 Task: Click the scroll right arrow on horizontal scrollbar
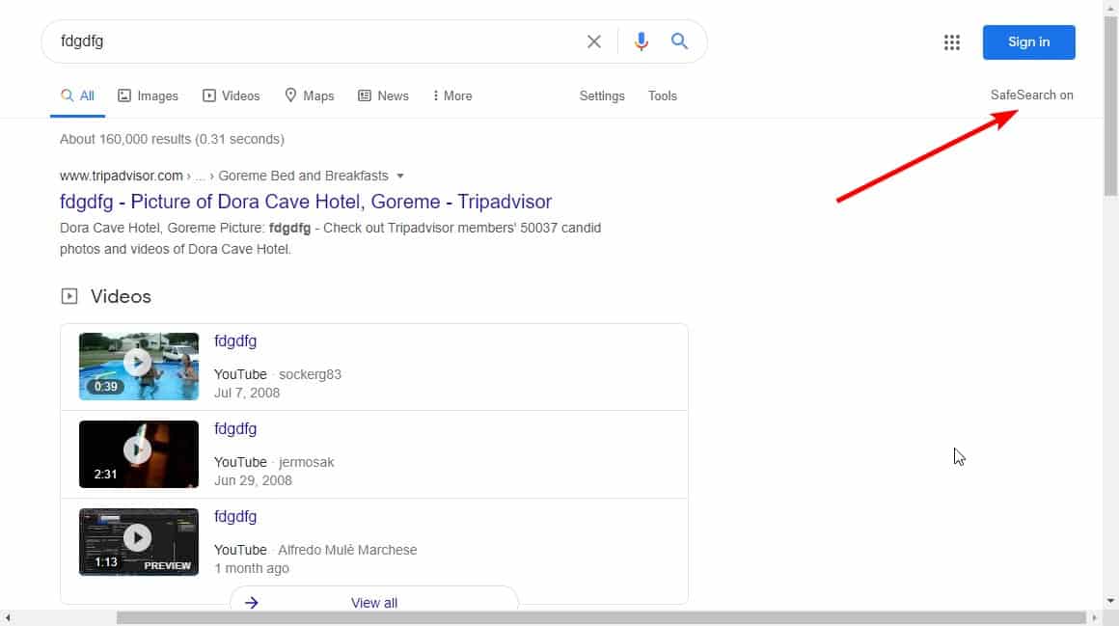coord(1095,617)
